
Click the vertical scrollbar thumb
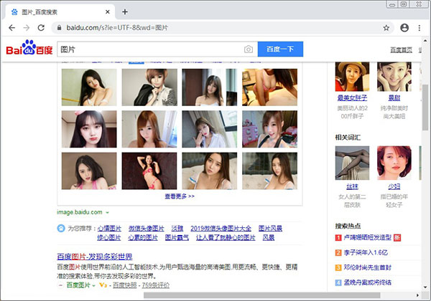click(x=425, y=107)
